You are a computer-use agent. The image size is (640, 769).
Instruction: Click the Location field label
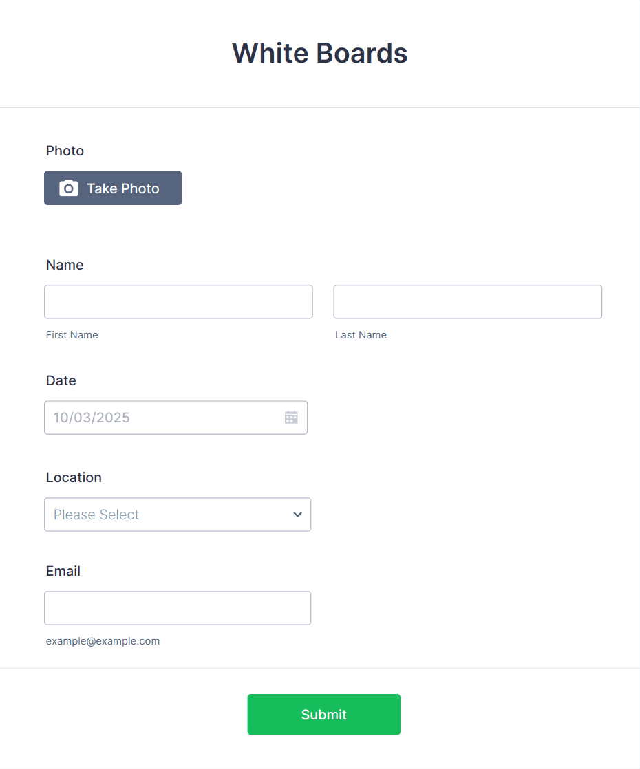click(x=73, y=477)
